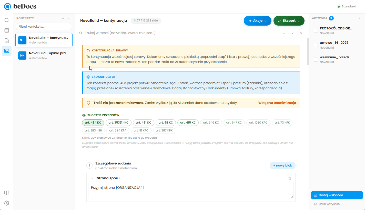Open the Akcje dropdown
Image resolution: width=365 pixels, height=210 pixels.
click(257, 21)
